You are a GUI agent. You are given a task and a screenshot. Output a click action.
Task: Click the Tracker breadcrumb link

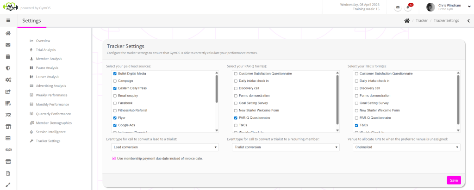pos(421,21)
